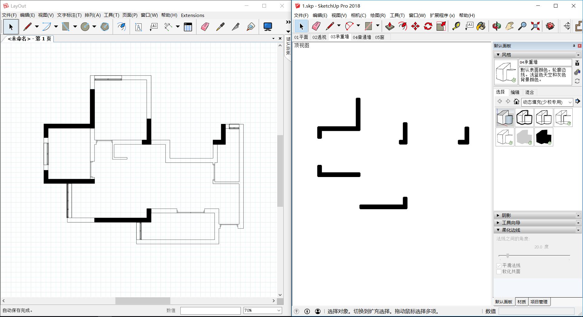Expand the 工具向导 panel section

tap(498, 223)
